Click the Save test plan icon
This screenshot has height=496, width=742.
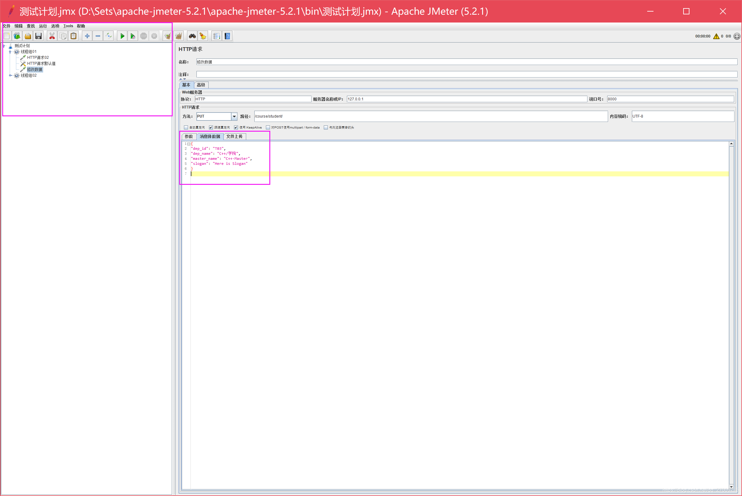(38, 36)
